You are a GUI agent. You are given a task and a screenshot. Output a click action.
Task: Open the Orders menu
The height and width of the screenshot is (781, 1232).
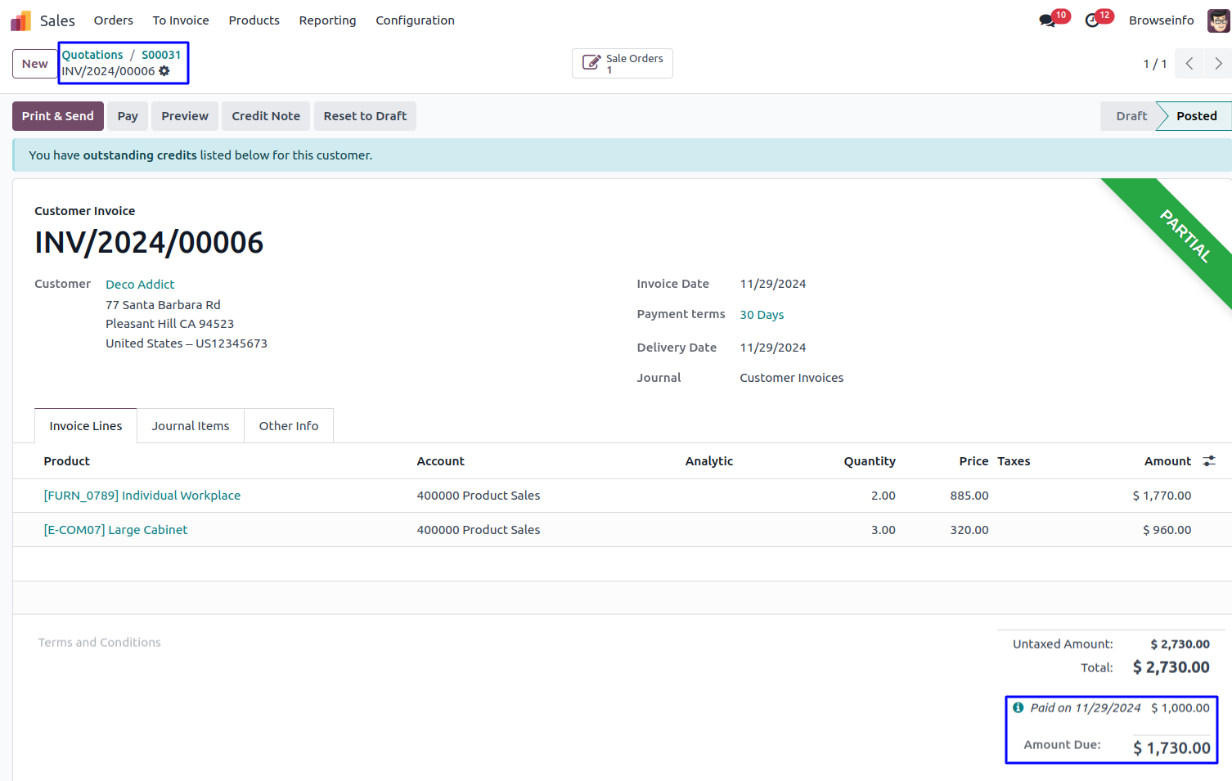[x=113, y=20]
